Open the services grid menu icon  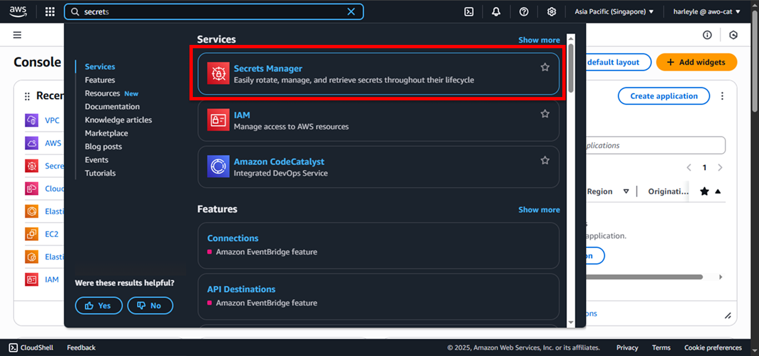(50, 12)
